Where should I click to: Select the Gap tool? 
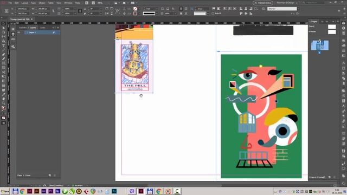click(x=4, y=37)
